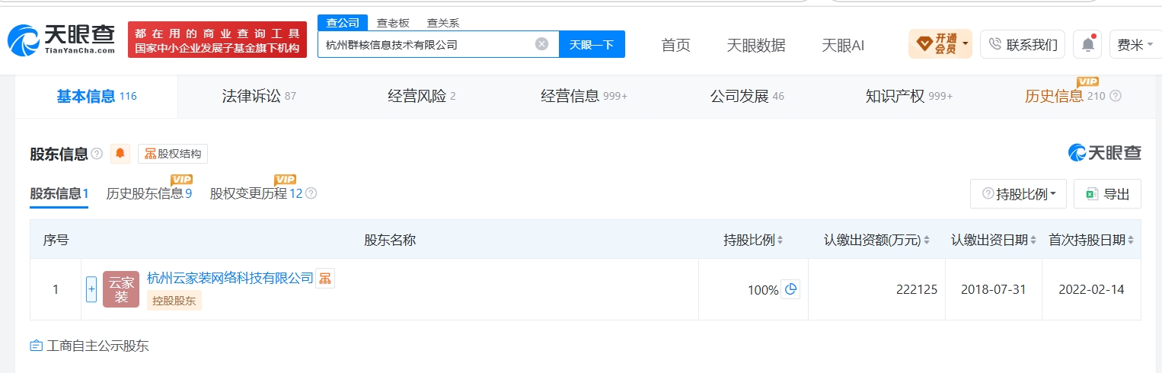Image resolution: width=1162 pixels, height=373 pixels.
Task: Click the 天眼一下 search button
Action: 592,44
